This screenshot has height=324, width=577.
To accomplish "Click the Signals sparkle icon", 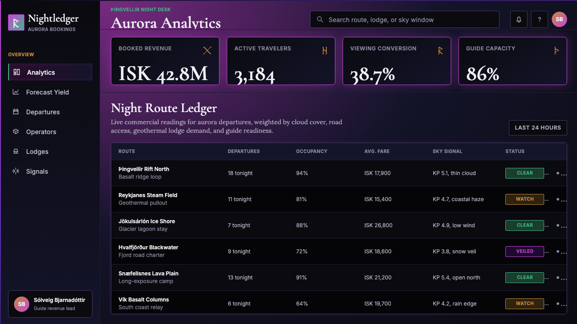I will click(x=16, y=171).
